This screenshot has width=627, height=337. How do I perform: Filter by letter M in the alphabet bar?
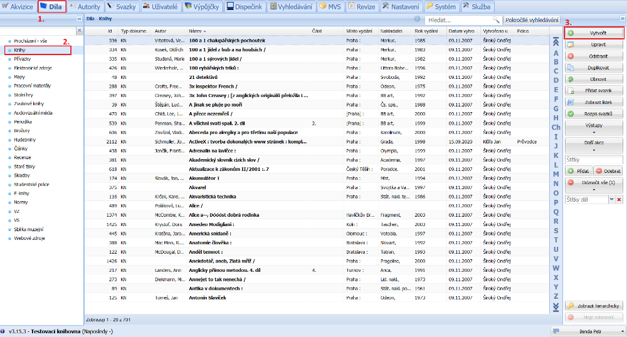[x=556, y=174]
